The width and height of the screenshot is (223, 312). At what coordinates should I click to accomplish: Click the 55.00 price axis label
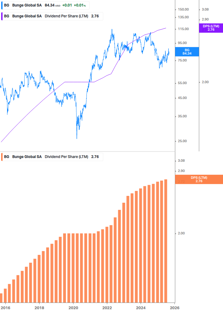[x=183, y=83]
